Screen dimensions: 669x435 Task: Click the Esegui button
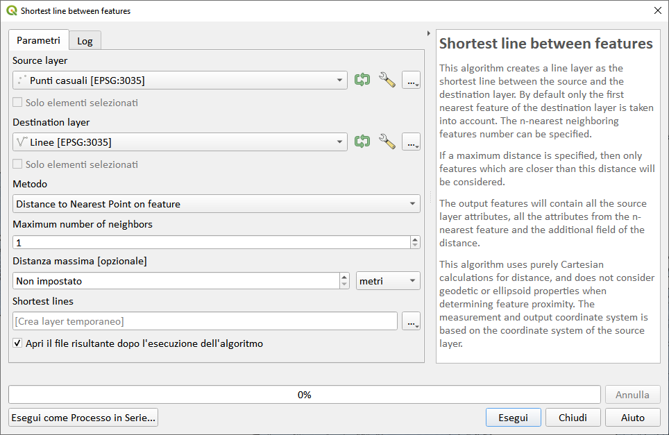pyautogui.click(x=513, y=418)
